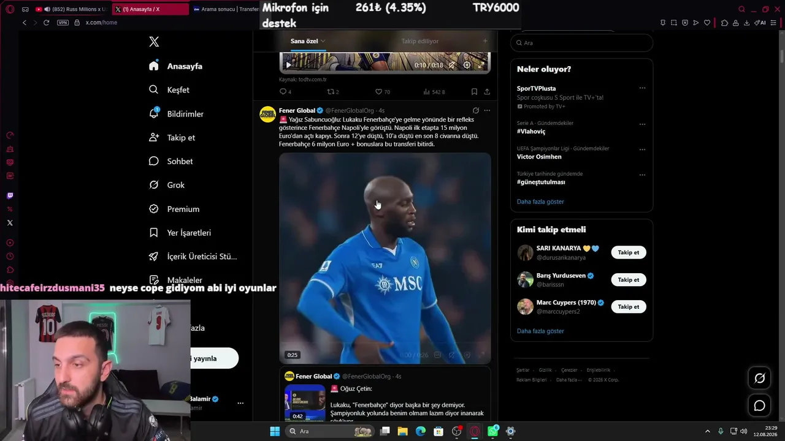This screenshot has height=441, width=785.
Task: Open settings gear on the top video
Action: point(467,65)
